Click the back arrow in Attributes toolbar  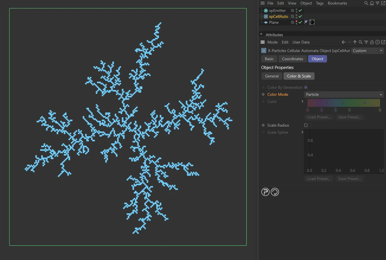point(343,42)
